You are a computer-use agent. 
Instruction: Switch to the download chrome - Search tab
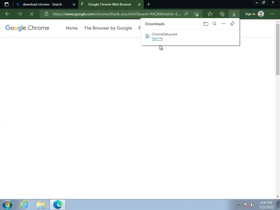pyautogui.click(x=42, y=4)
